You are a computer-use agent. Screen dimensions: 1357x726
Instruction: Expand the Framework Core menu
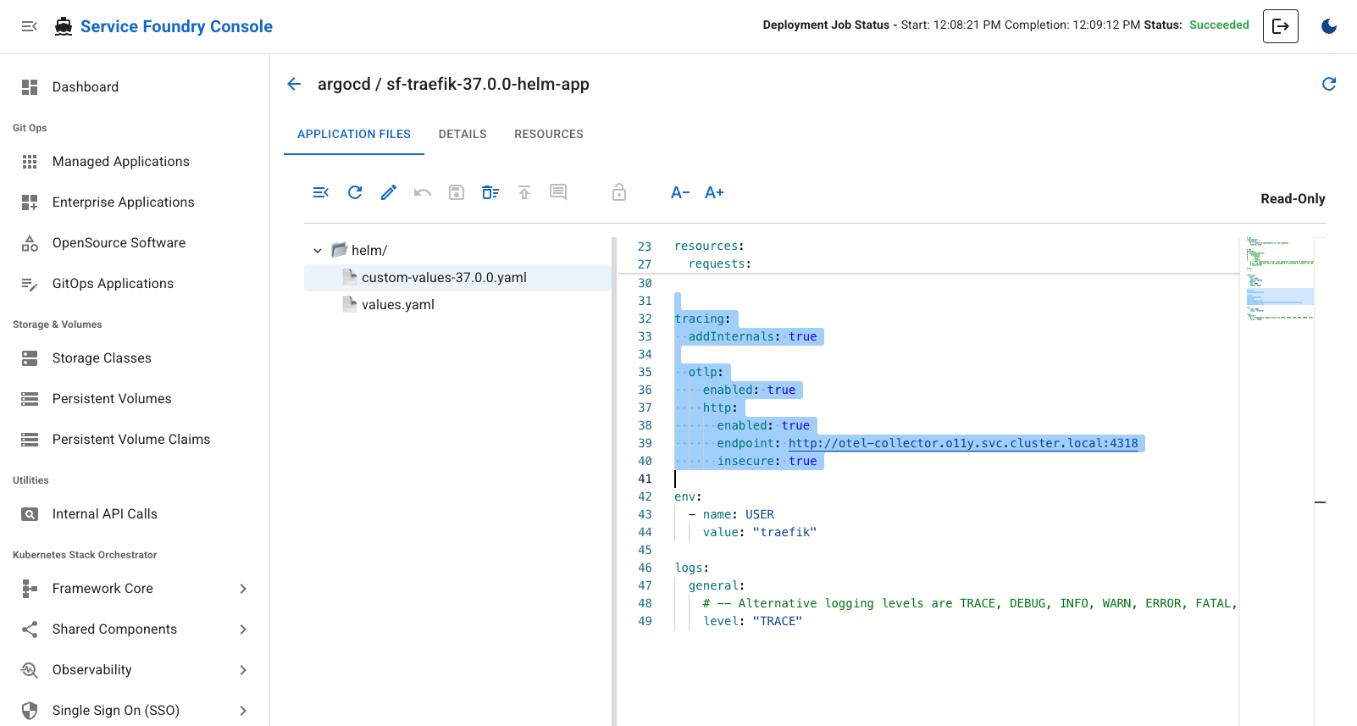(243, 589)
